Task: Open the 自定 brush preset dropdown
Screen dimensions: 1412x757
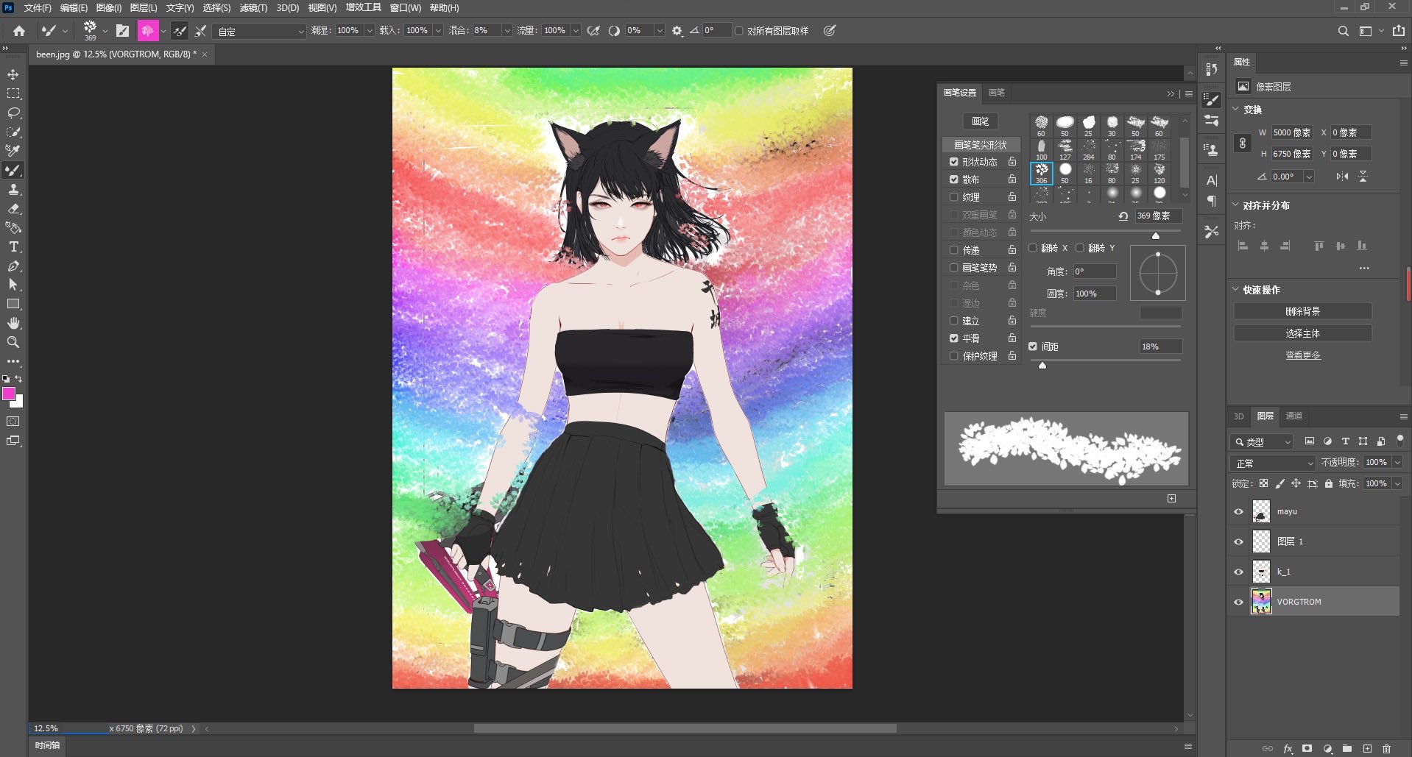Action: tap(259, 31)
